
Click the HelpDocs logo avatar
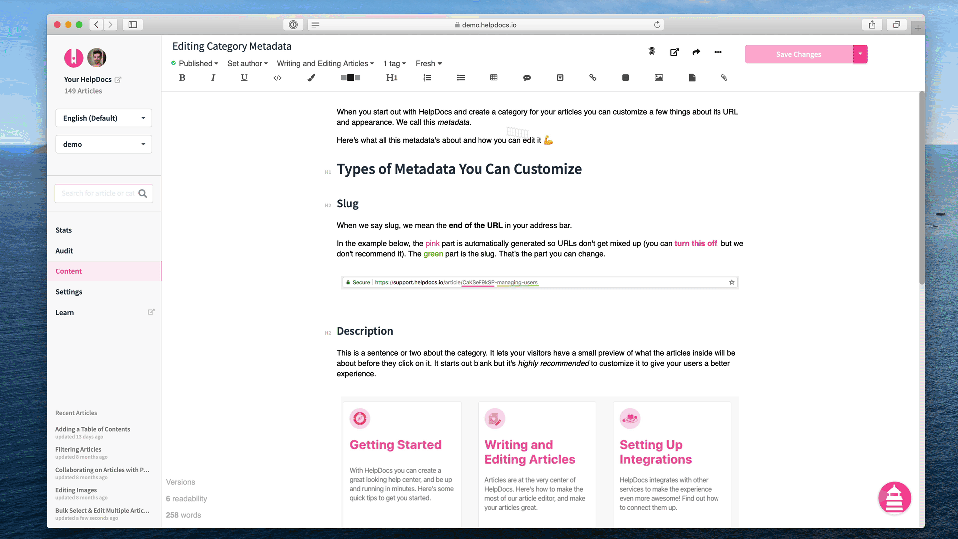(x=74, y=58)
